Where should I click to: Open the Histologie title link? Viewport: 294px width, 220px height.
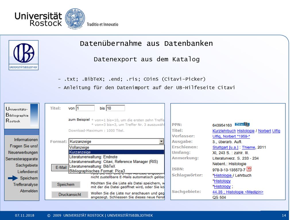pyautogui.click(x=246, y=131)
